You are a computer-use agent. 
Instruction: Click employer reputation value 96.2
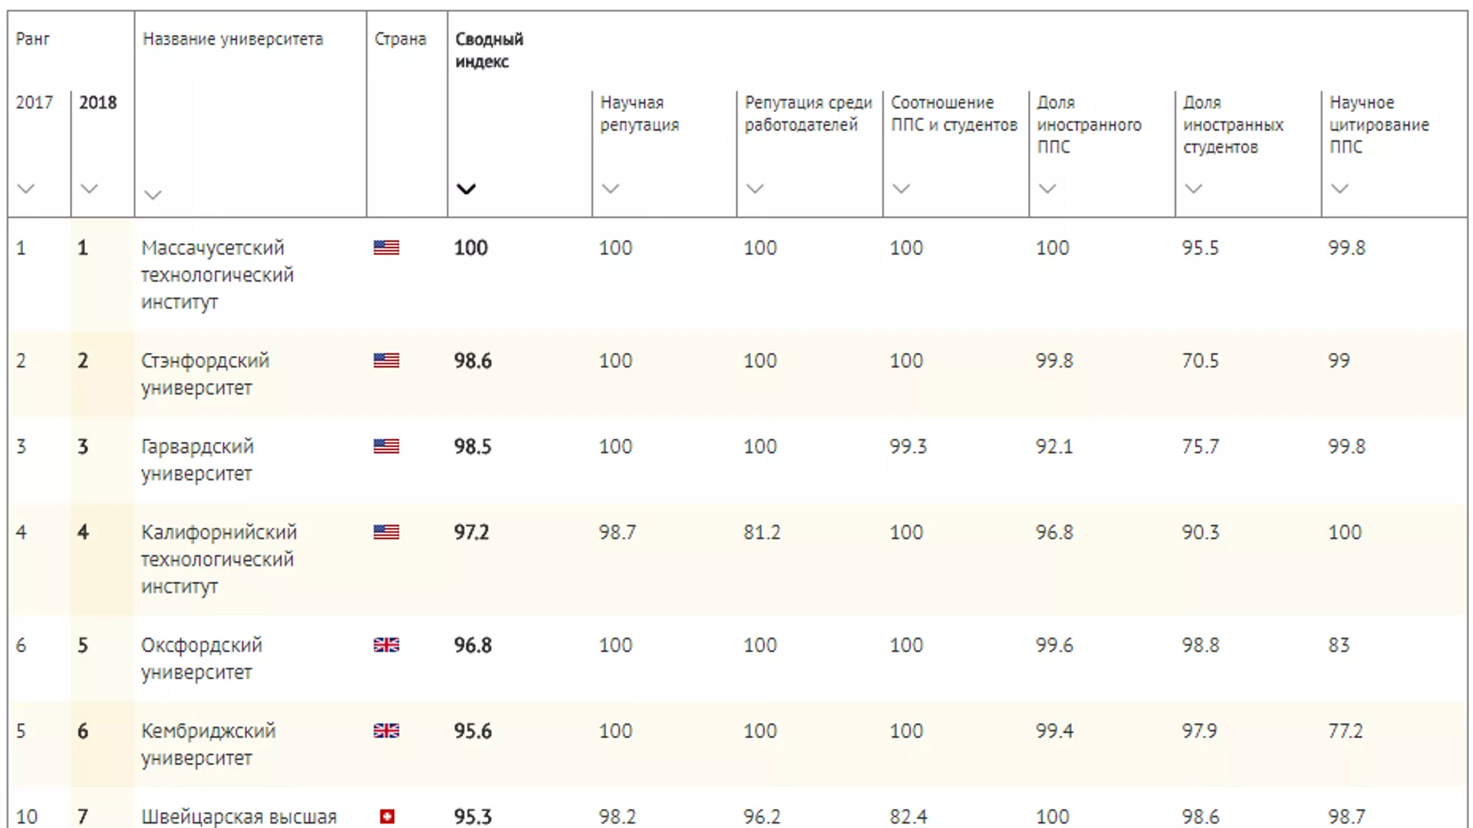click(x=762, y=816)
